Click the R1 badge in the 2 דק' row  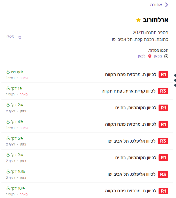[x=163, y=108]
